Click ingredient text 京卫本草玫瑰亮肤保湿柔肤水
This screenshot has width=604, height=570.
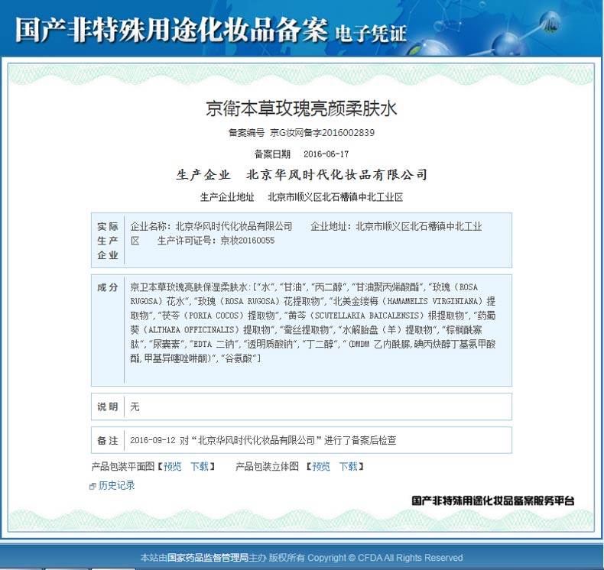[188, 287]
